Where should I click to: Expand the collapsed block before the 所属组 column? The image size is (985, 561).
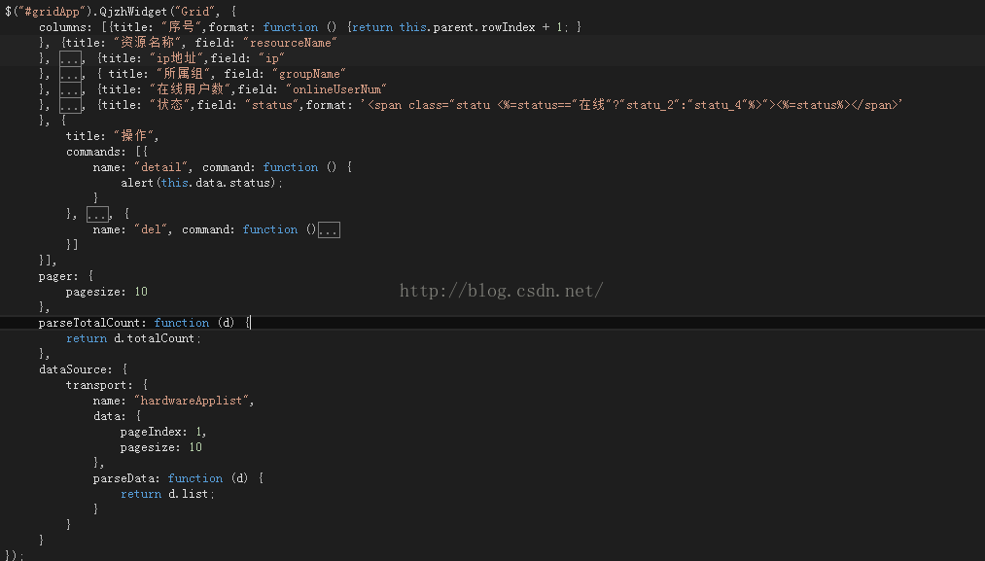(70, 74)
